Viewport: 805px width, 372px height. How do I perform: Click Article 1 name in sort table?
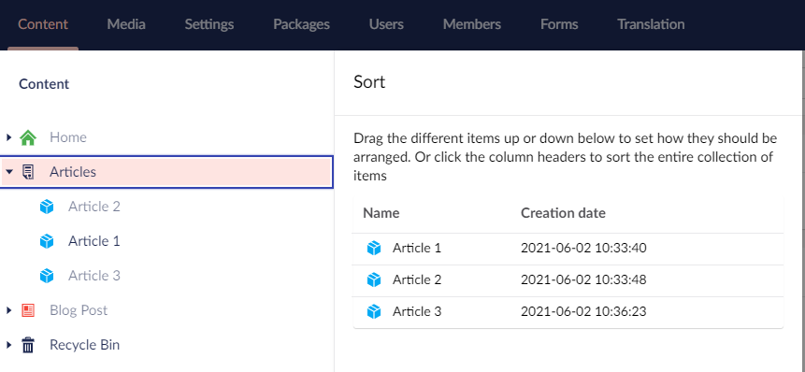[x=417, y=249]
